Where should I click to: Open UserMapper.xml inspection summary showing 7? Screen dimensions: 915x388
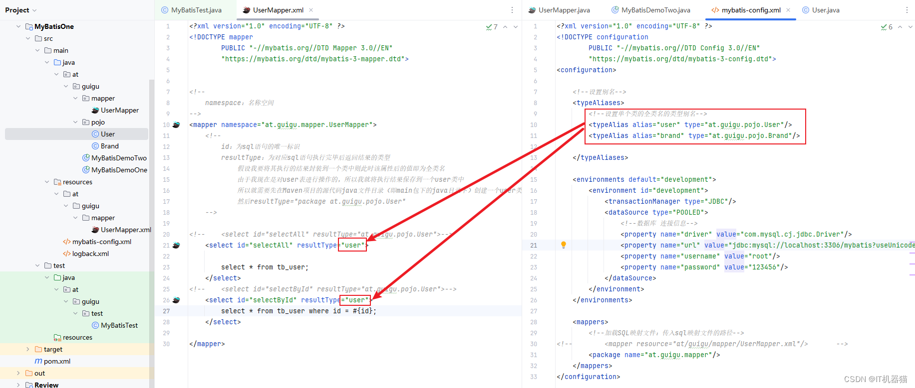pos(492,27)
